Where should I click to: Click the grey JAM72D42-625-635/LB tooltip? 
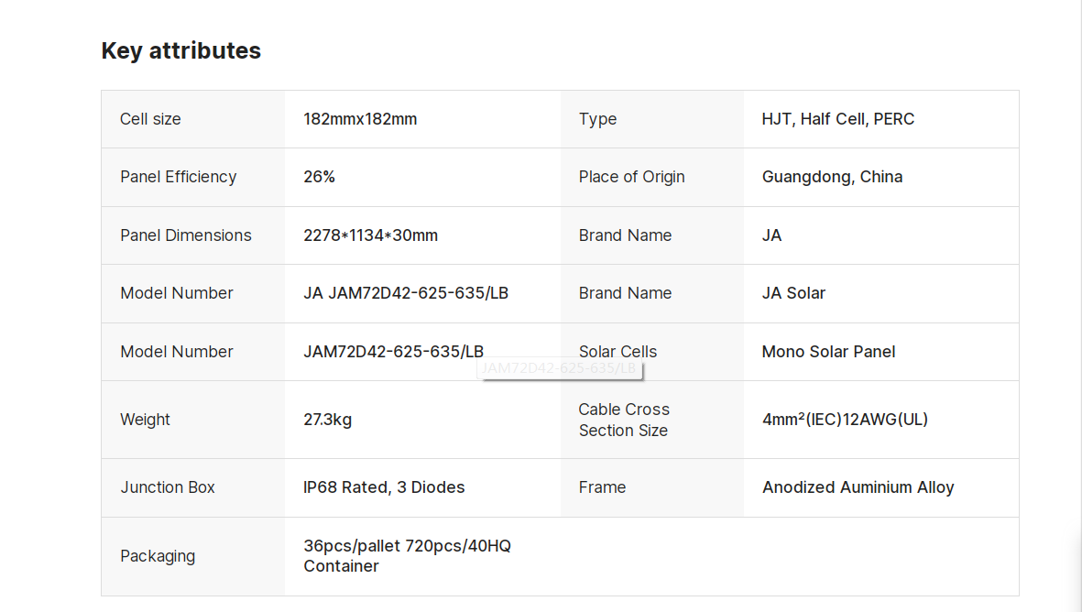point(559,368)
